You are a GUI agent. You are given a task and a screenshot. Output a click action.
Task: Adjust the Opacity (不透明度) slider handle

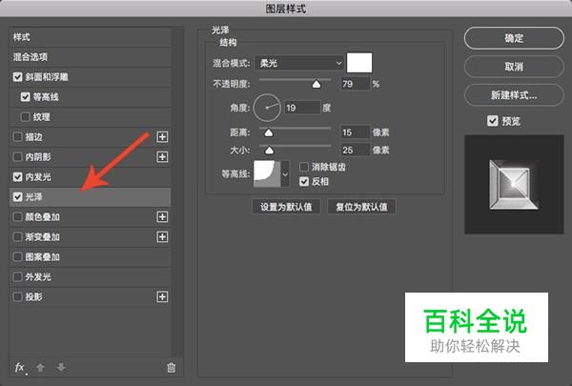pos(317,84)
